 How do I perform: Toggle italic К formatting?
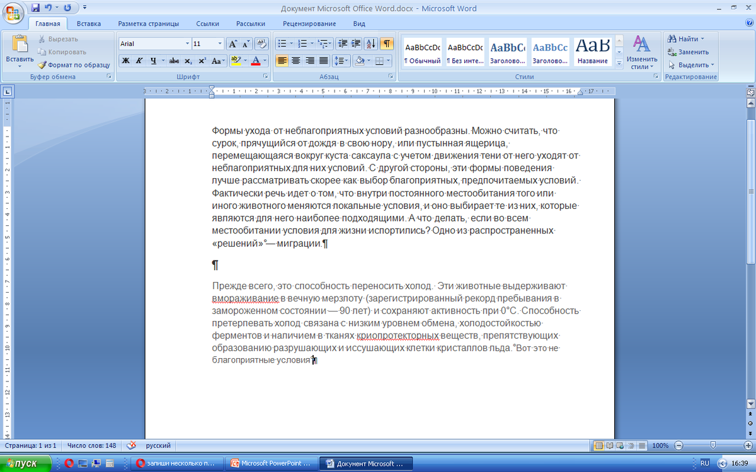pos(139,61)
